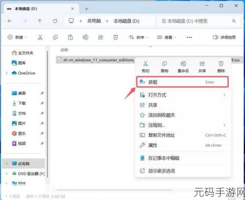Click the 名称 column header
245x200 pixels.
click(65, 50)
